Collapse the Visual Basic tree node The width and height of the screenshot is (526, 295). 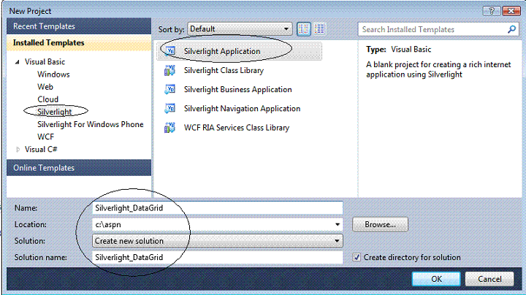(18, 62)
